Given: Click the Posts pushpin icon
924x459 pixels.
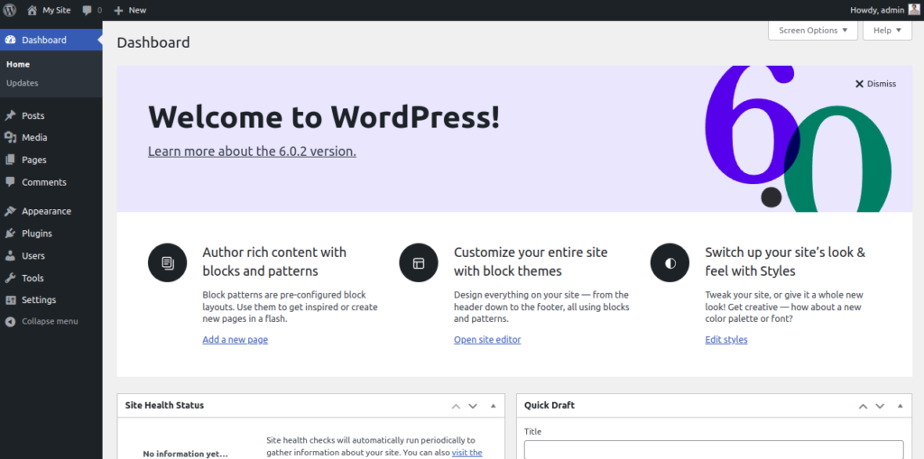Looking at the screenshot, I should pos(10,115).
